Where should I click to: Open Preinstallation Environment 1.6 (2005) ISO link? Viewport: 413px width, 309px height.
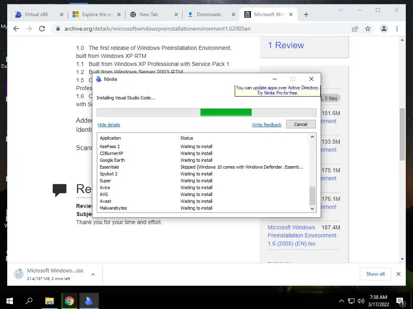(302, 235)
